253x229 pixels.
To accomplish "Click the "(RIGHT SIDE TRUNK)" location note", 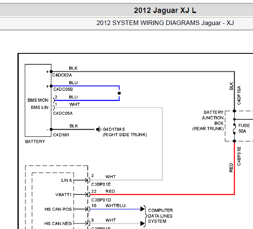I will click(x=125, y=135).
